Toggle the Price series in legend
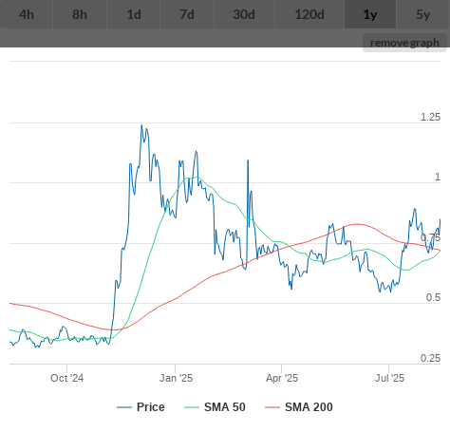Image resolution: width=450 pixels, height=432 pixels. coord(141,407)
